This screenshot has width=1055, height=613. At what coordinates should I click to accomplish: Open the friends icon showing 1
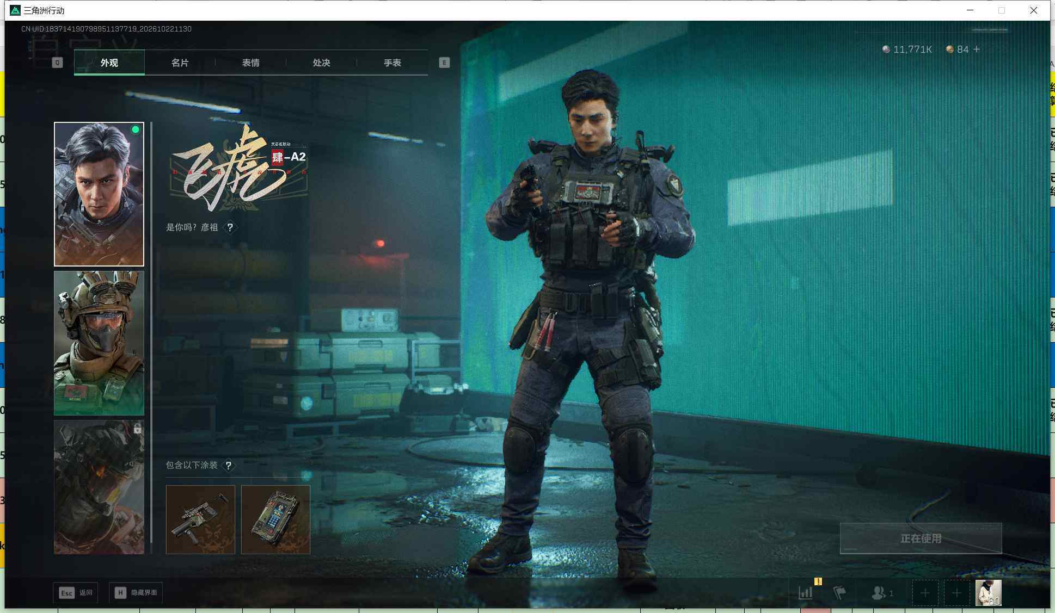(x=882, y=593)
